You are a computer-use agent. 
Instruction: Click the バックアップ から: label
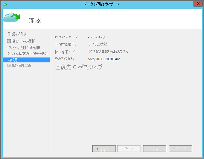click(x=64, y=59)
